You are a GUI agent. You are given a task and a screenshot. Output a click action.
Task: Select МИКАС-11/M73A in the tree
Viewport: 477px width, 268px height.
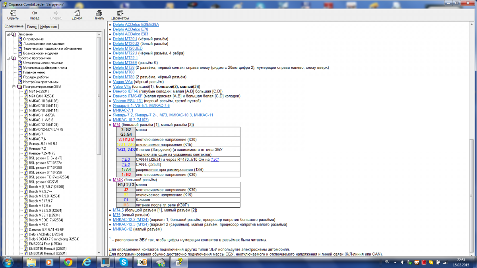pos(41,115)
